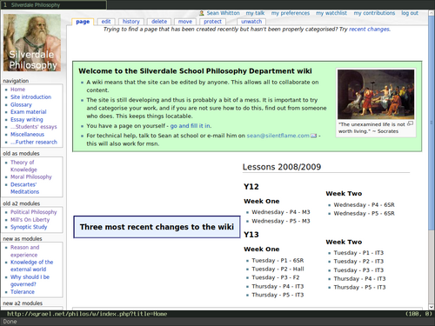Click 'Thursday - P5 - IT3' under Week Two
The height and width of the screenshot is (326, 435).
(359, 288)
